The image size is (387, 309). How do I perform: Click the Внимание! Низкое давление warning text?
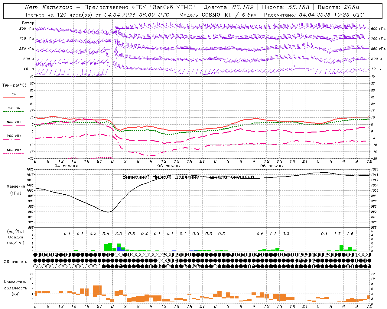(188, 177)
